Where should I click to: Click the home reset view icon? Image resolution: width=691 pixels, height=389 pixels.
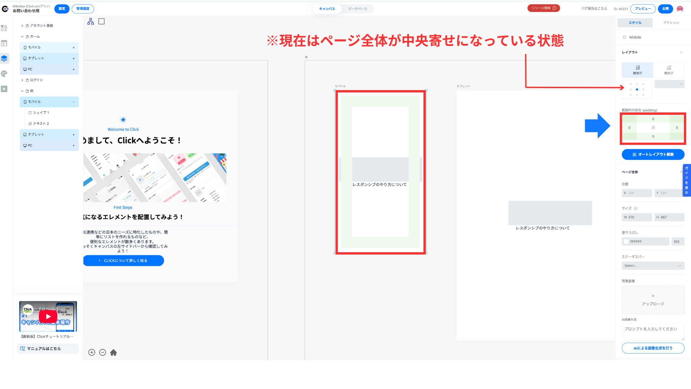[113, 353]
